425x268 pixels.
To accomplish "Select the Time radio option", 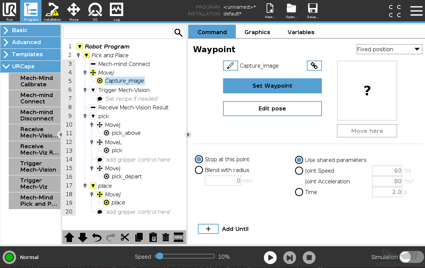I will (299, 192).
